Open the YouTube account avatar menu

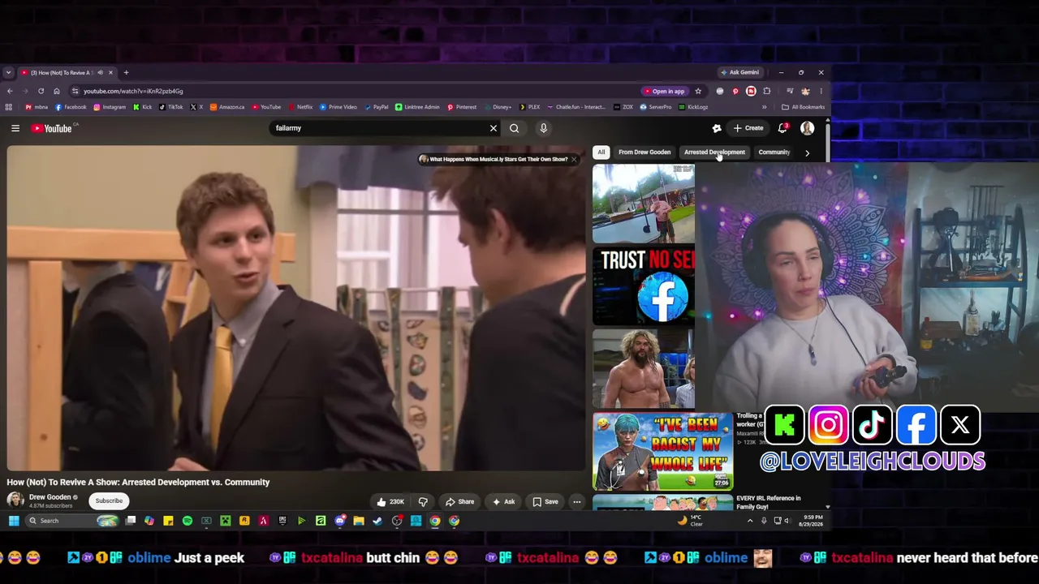coord(807,128)
